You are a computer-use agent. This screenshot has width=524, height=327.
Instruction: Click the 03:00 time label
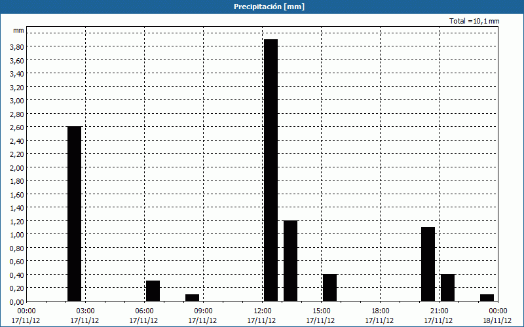click(86, 311)
